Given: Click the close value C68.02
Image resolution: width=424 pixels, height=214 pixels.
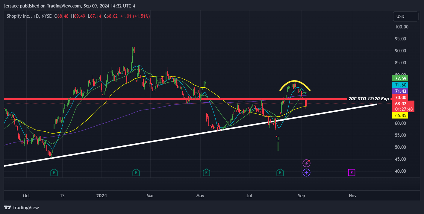Looking at the screenshot, I should [111, 16].
